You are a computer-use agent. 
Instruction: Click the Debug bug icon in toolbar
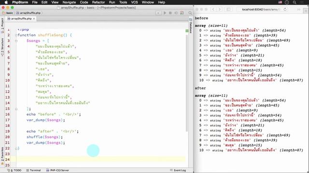click(x=170, y=13)
